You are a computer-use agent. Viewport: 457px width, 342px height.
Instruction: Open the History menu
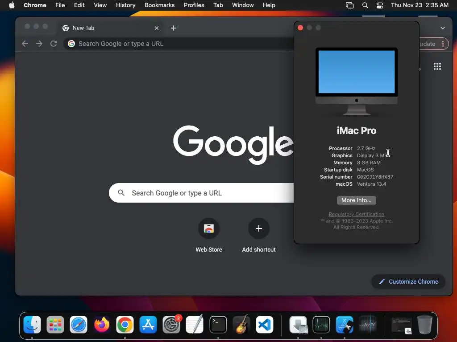125,5
